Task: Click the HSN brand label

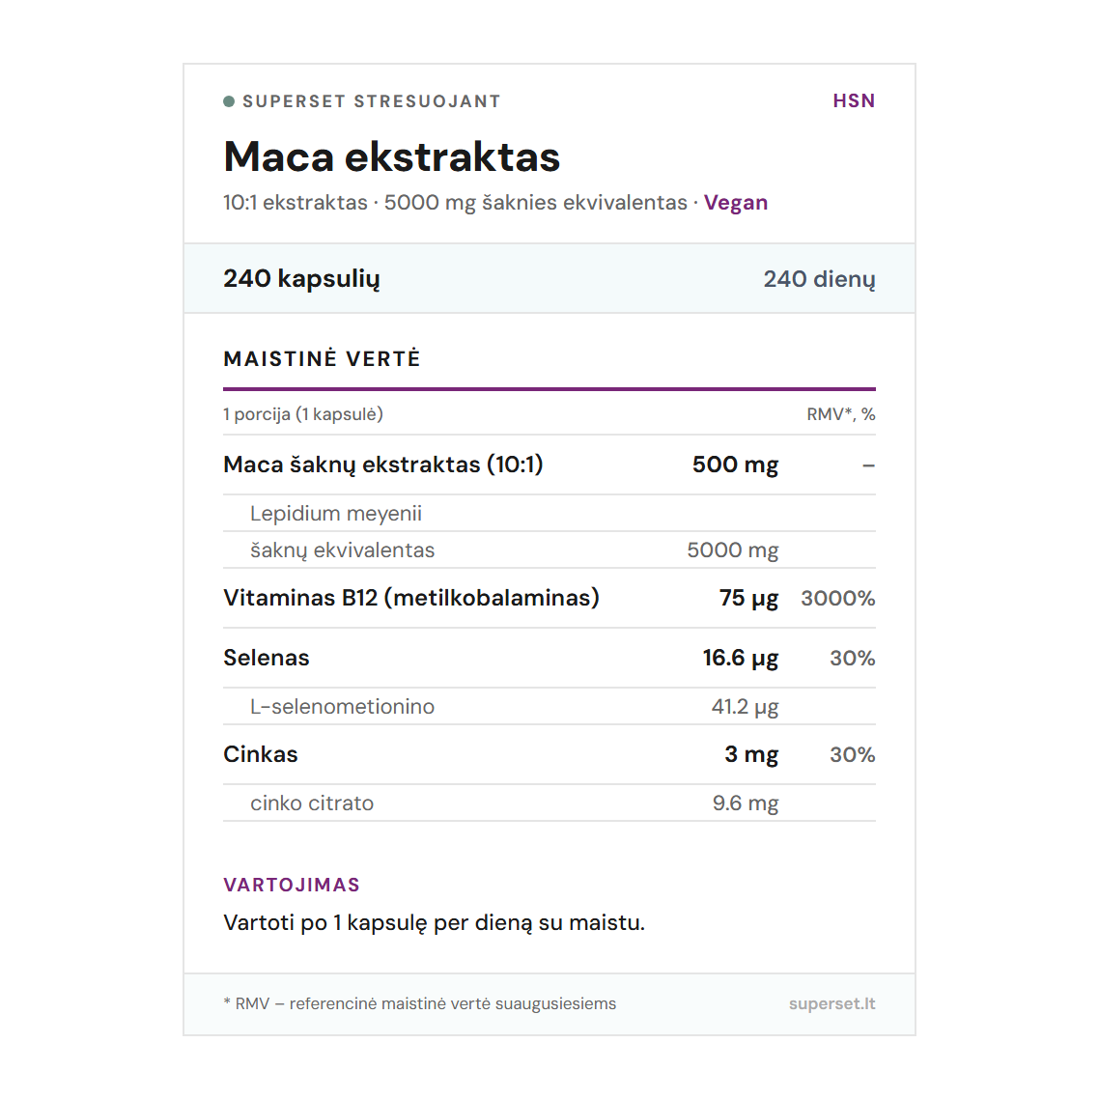Action: click(x=854, y=101)
